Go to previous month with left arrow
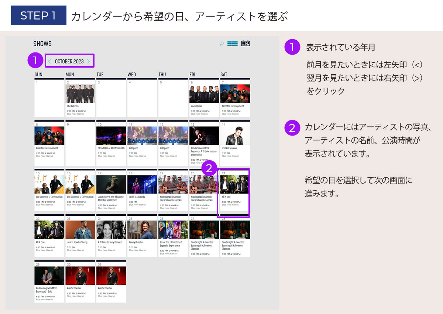443x314 pixels. tap(49, 61)
